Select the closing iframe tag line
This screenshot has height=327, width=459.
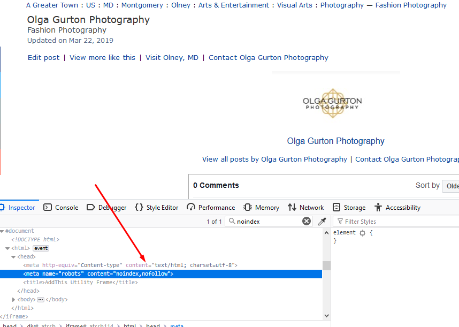[14, 316]
